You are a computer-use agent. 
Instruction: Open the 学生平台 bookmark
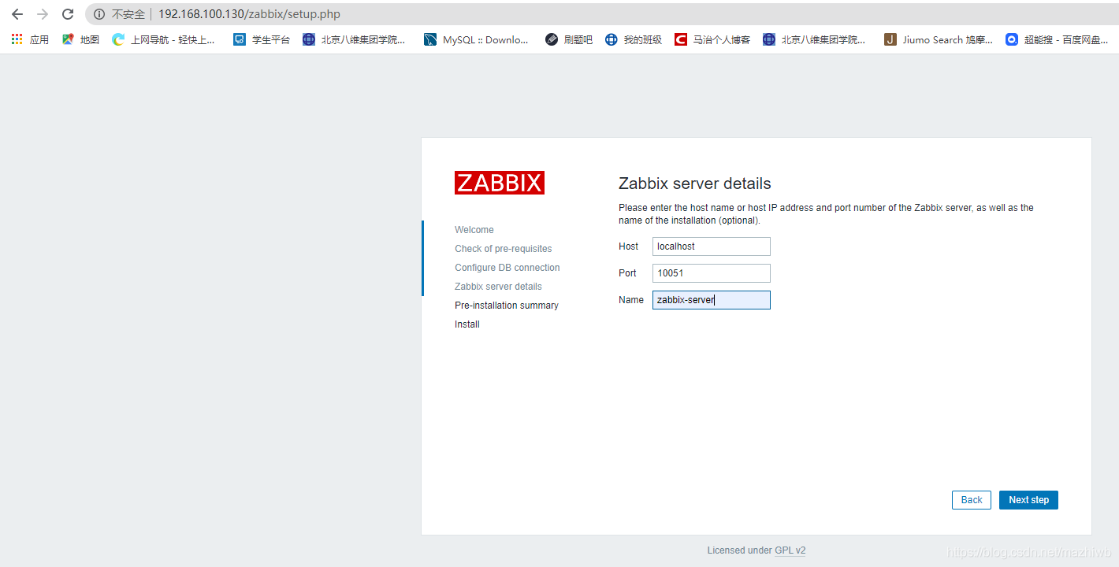pos(262,39)
